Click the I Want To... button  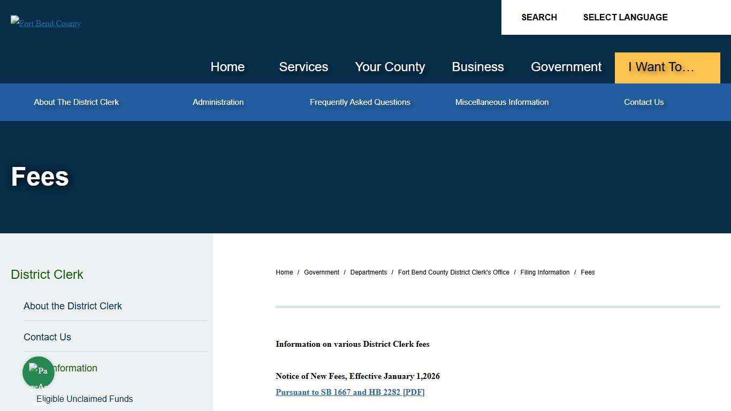(x=667, y=67)
